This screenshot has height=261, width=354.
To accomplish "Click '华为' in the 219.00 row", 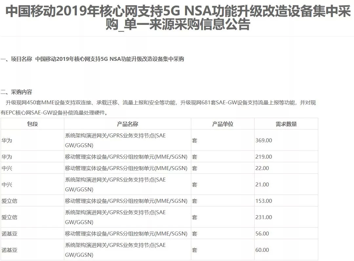I will click(x=7, y=157).
